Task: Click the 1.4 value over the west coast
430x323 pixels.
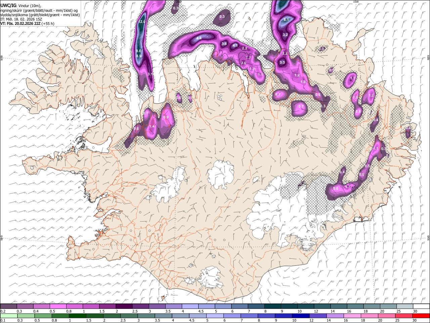Action: (152, 127)
